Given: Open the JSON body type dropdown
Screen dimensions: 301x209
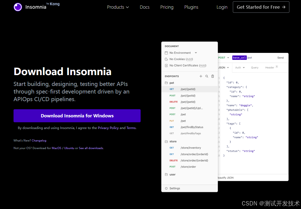Looking at the screenshot, I should click(224, 67).
